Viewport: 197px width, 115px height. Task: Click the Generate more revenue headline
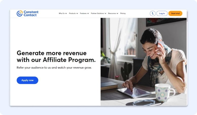coord(56,56)
